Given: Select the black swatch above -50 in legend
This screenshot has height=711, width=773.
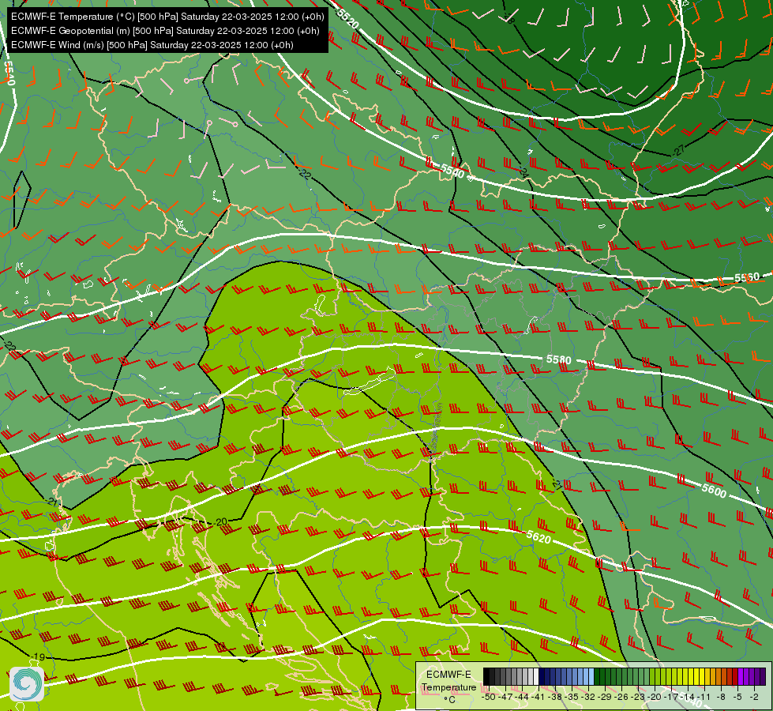Looking at the screenshot, I should [486, 676].
